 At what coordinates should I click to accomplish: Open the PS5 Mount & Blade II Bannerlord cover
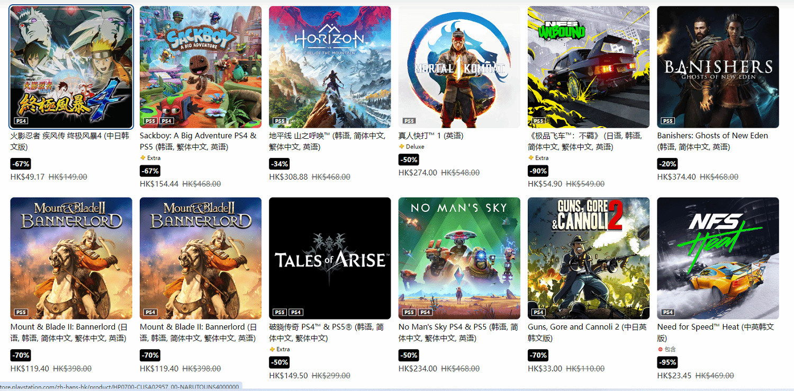(71, 259)
